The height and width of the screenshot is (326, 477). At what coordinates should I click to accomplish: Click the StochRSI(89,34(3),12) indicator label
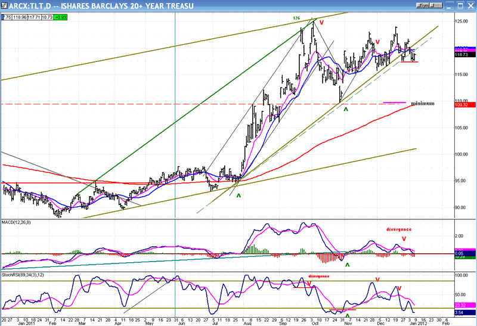(25, 276)
